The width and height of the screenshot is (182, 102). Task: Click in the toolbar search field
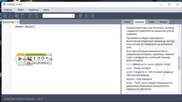(59, 16)
